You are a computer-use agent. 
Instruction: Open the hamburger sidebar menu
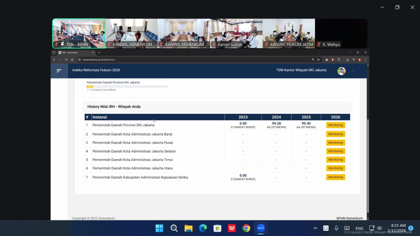59,71
